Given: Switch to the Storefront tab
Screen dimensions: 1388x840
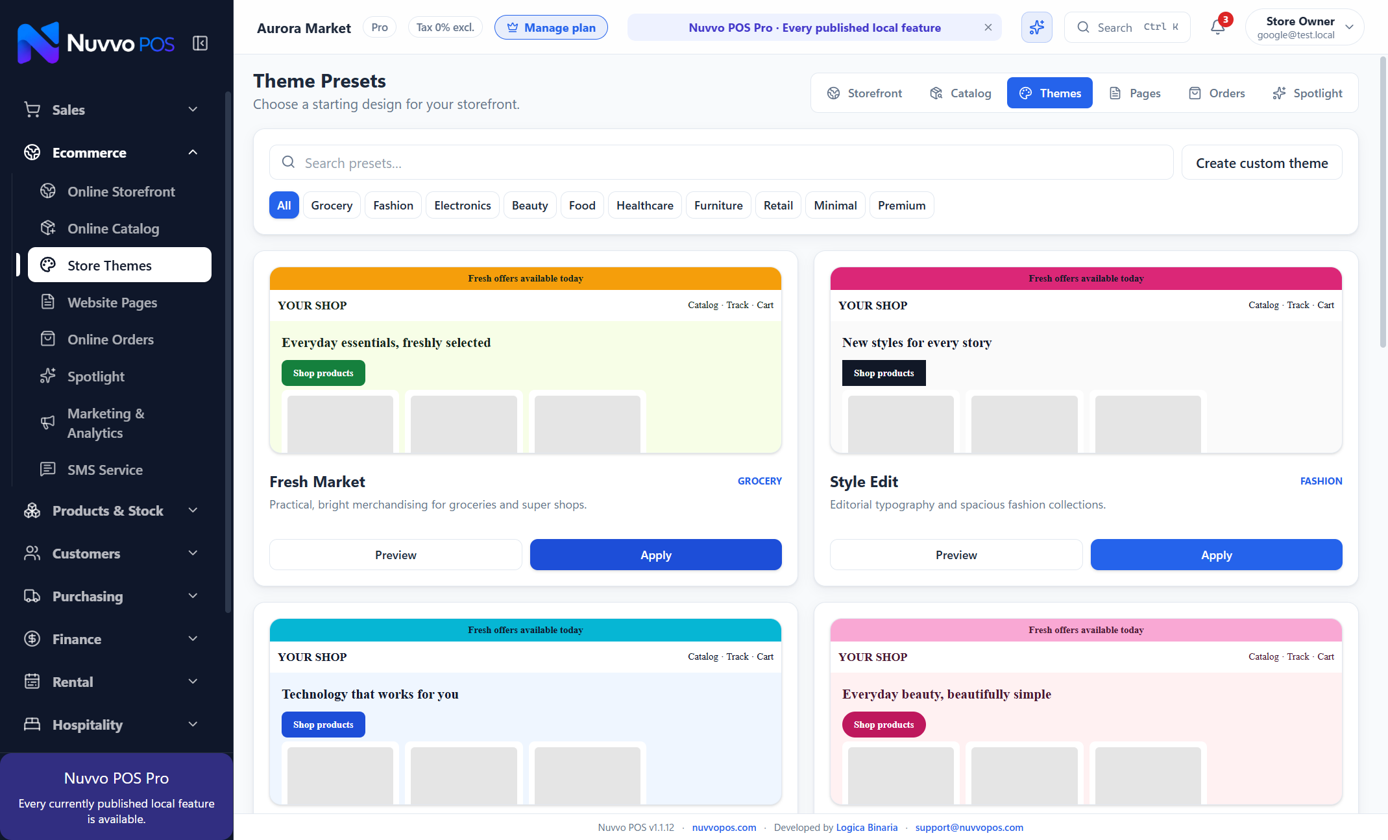Looking at the screenshot, I should (x=864, y=93).
